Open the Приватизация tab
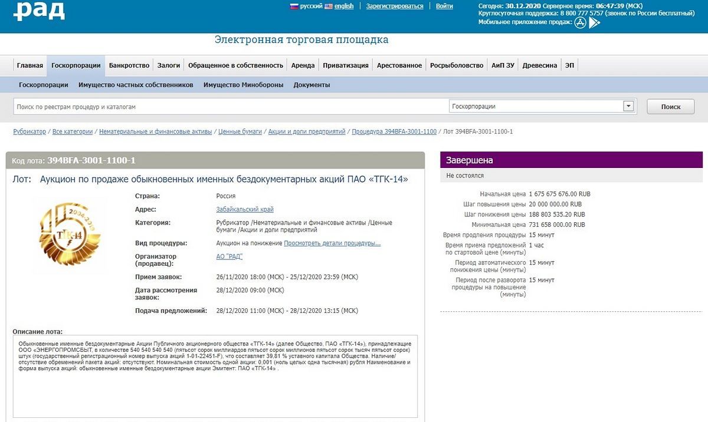The image size is (708, 422). (346, 65)
